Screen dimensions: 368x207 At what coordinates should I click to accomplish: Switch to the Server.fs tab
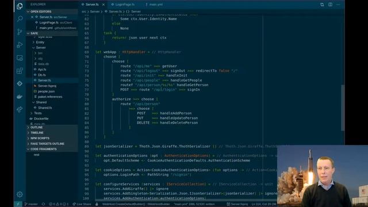coord(92,5)
